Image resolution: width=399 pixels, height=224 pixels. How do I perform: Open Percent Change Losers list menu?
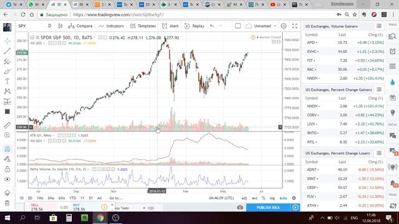tap(379, 153)
